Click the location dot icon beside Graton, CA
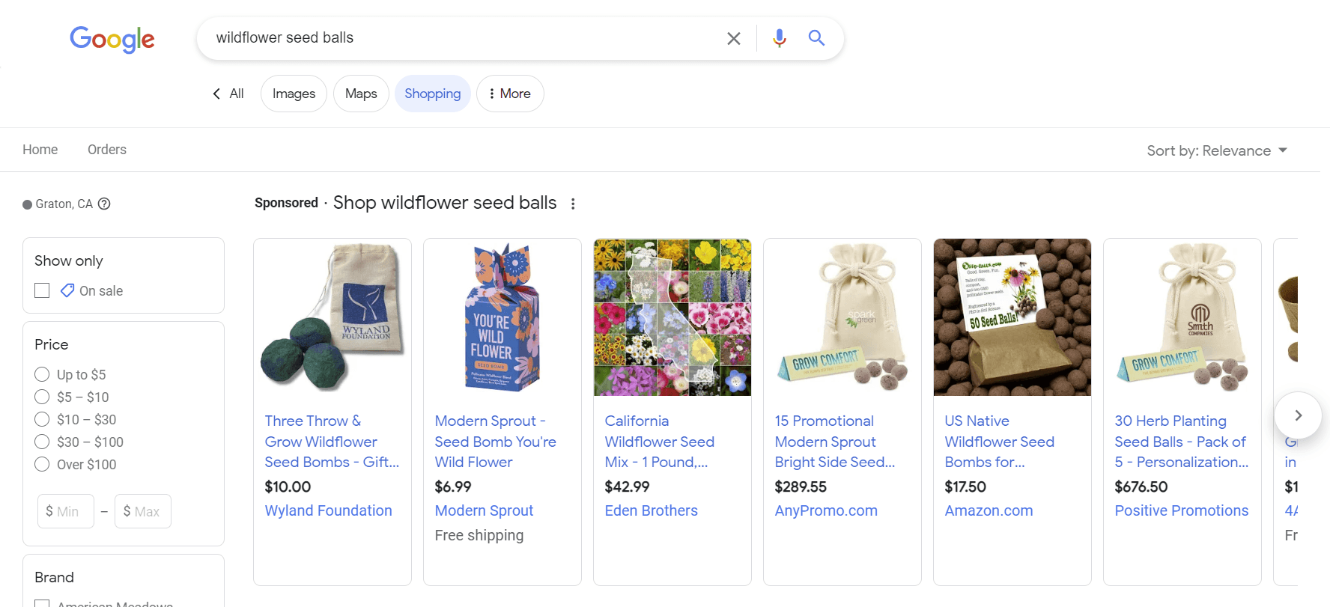The image size is (1330, 607). point(27,204)
